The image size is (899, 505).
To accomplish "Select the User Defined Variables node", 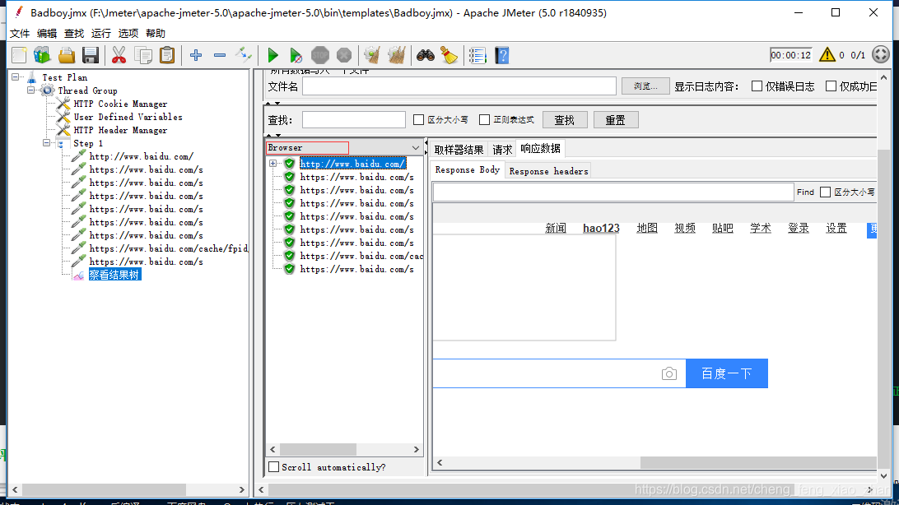I will click(x=128, y=117).
